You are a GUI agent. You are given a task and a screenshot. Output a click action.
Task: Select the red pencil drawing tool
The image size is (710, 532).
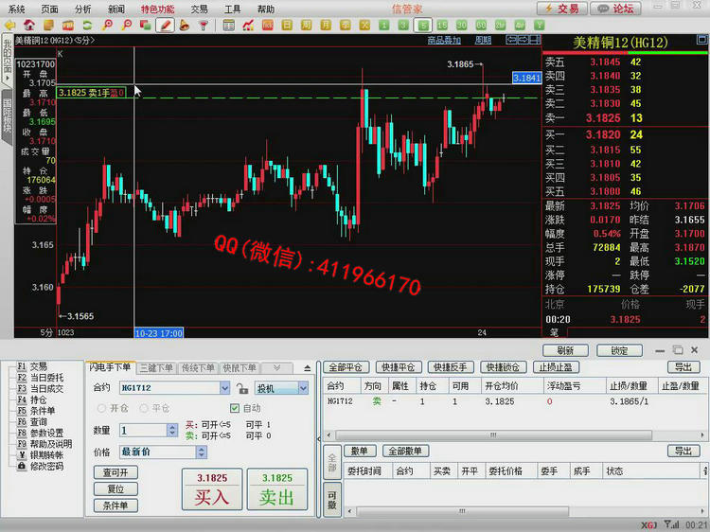click(x=166, y=25)
